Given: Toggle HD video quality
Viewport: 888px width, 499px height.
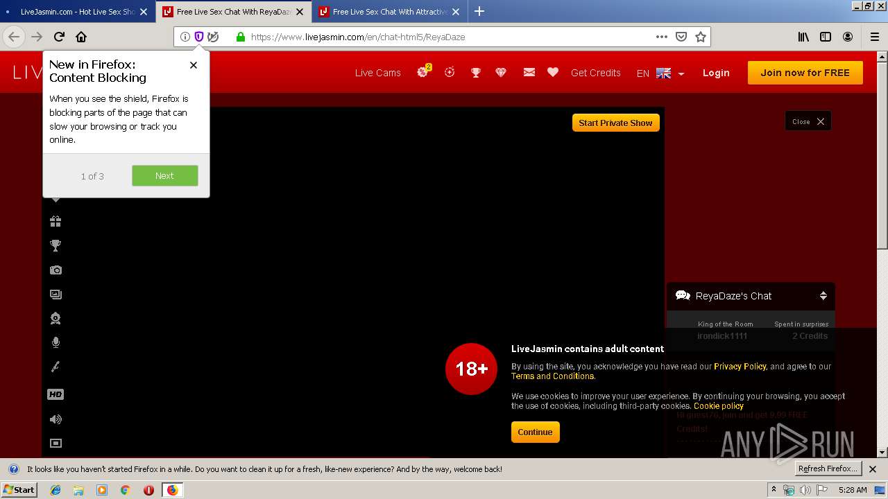Looking at the screenshot, I should pos(55,394).
